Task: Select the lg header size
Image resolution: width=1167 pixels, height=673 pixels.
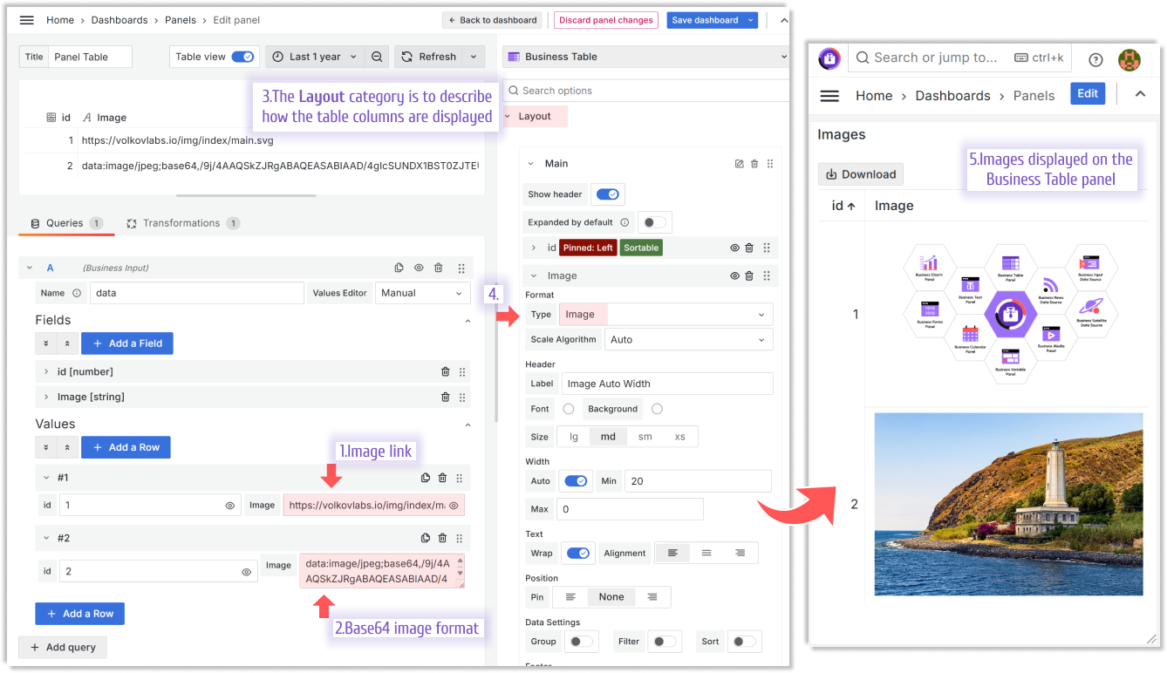Action: tap(574, 437)
